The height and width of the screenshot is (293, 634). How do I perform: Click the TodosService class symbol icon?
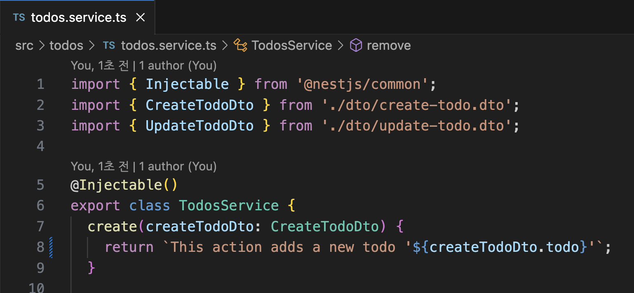(240, 45)
